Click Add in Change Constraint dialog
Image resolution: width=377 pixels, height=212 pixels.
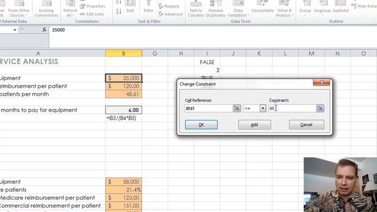[x=254, y=124]
